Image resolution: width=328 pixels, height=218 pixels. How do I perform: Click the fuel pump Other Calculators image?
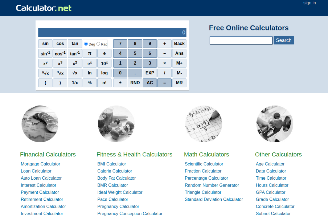point(274,124)
